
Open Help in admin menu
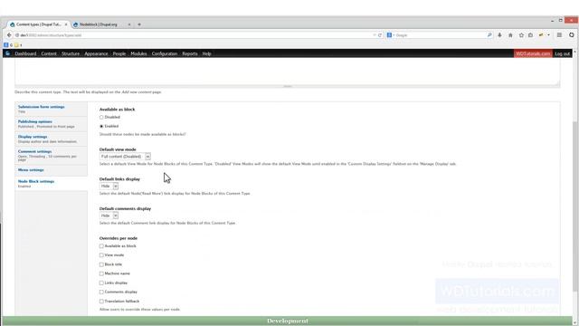coord(207,53)
